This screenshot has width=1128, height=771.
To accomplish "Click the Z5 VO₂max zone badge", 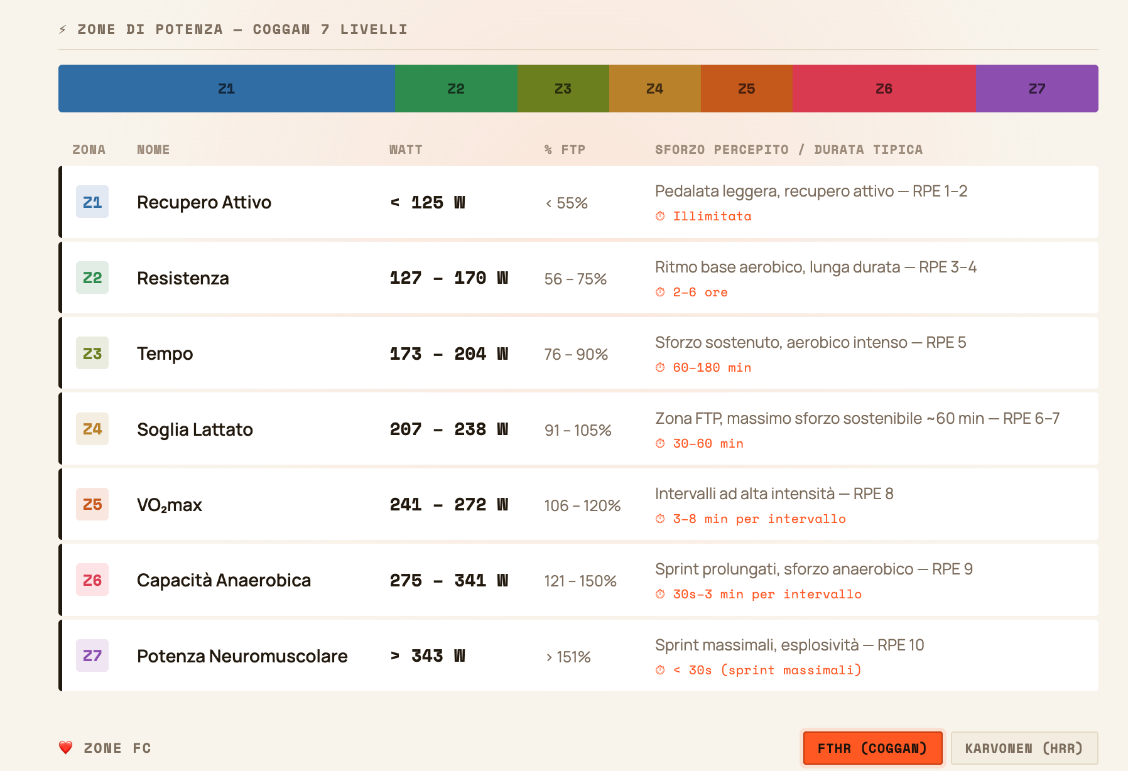I will [x=92, y=504].
